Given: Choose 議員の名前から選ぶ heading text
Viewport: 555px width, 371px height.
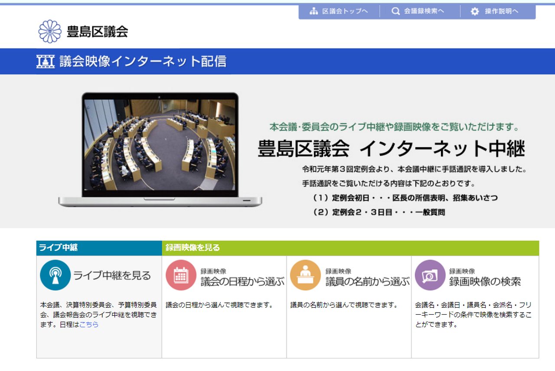Looking at the screenshot, I should 367,282.
